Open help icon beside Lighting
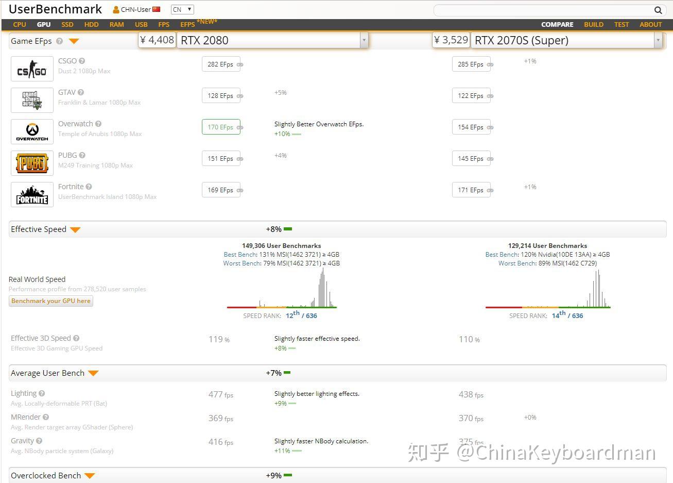 coord(42,393)
